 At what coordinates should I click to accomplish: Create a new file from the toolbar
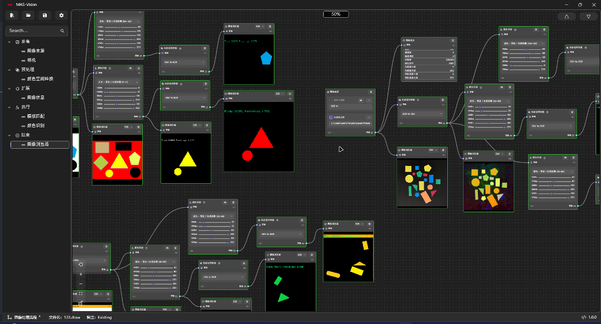12,15
